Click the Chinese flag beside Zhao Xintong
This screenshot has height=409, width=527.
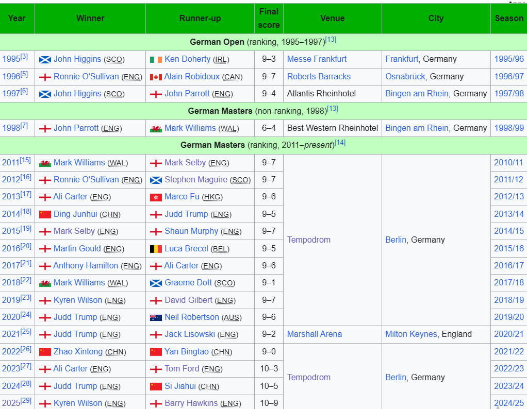tap(45, 352)
